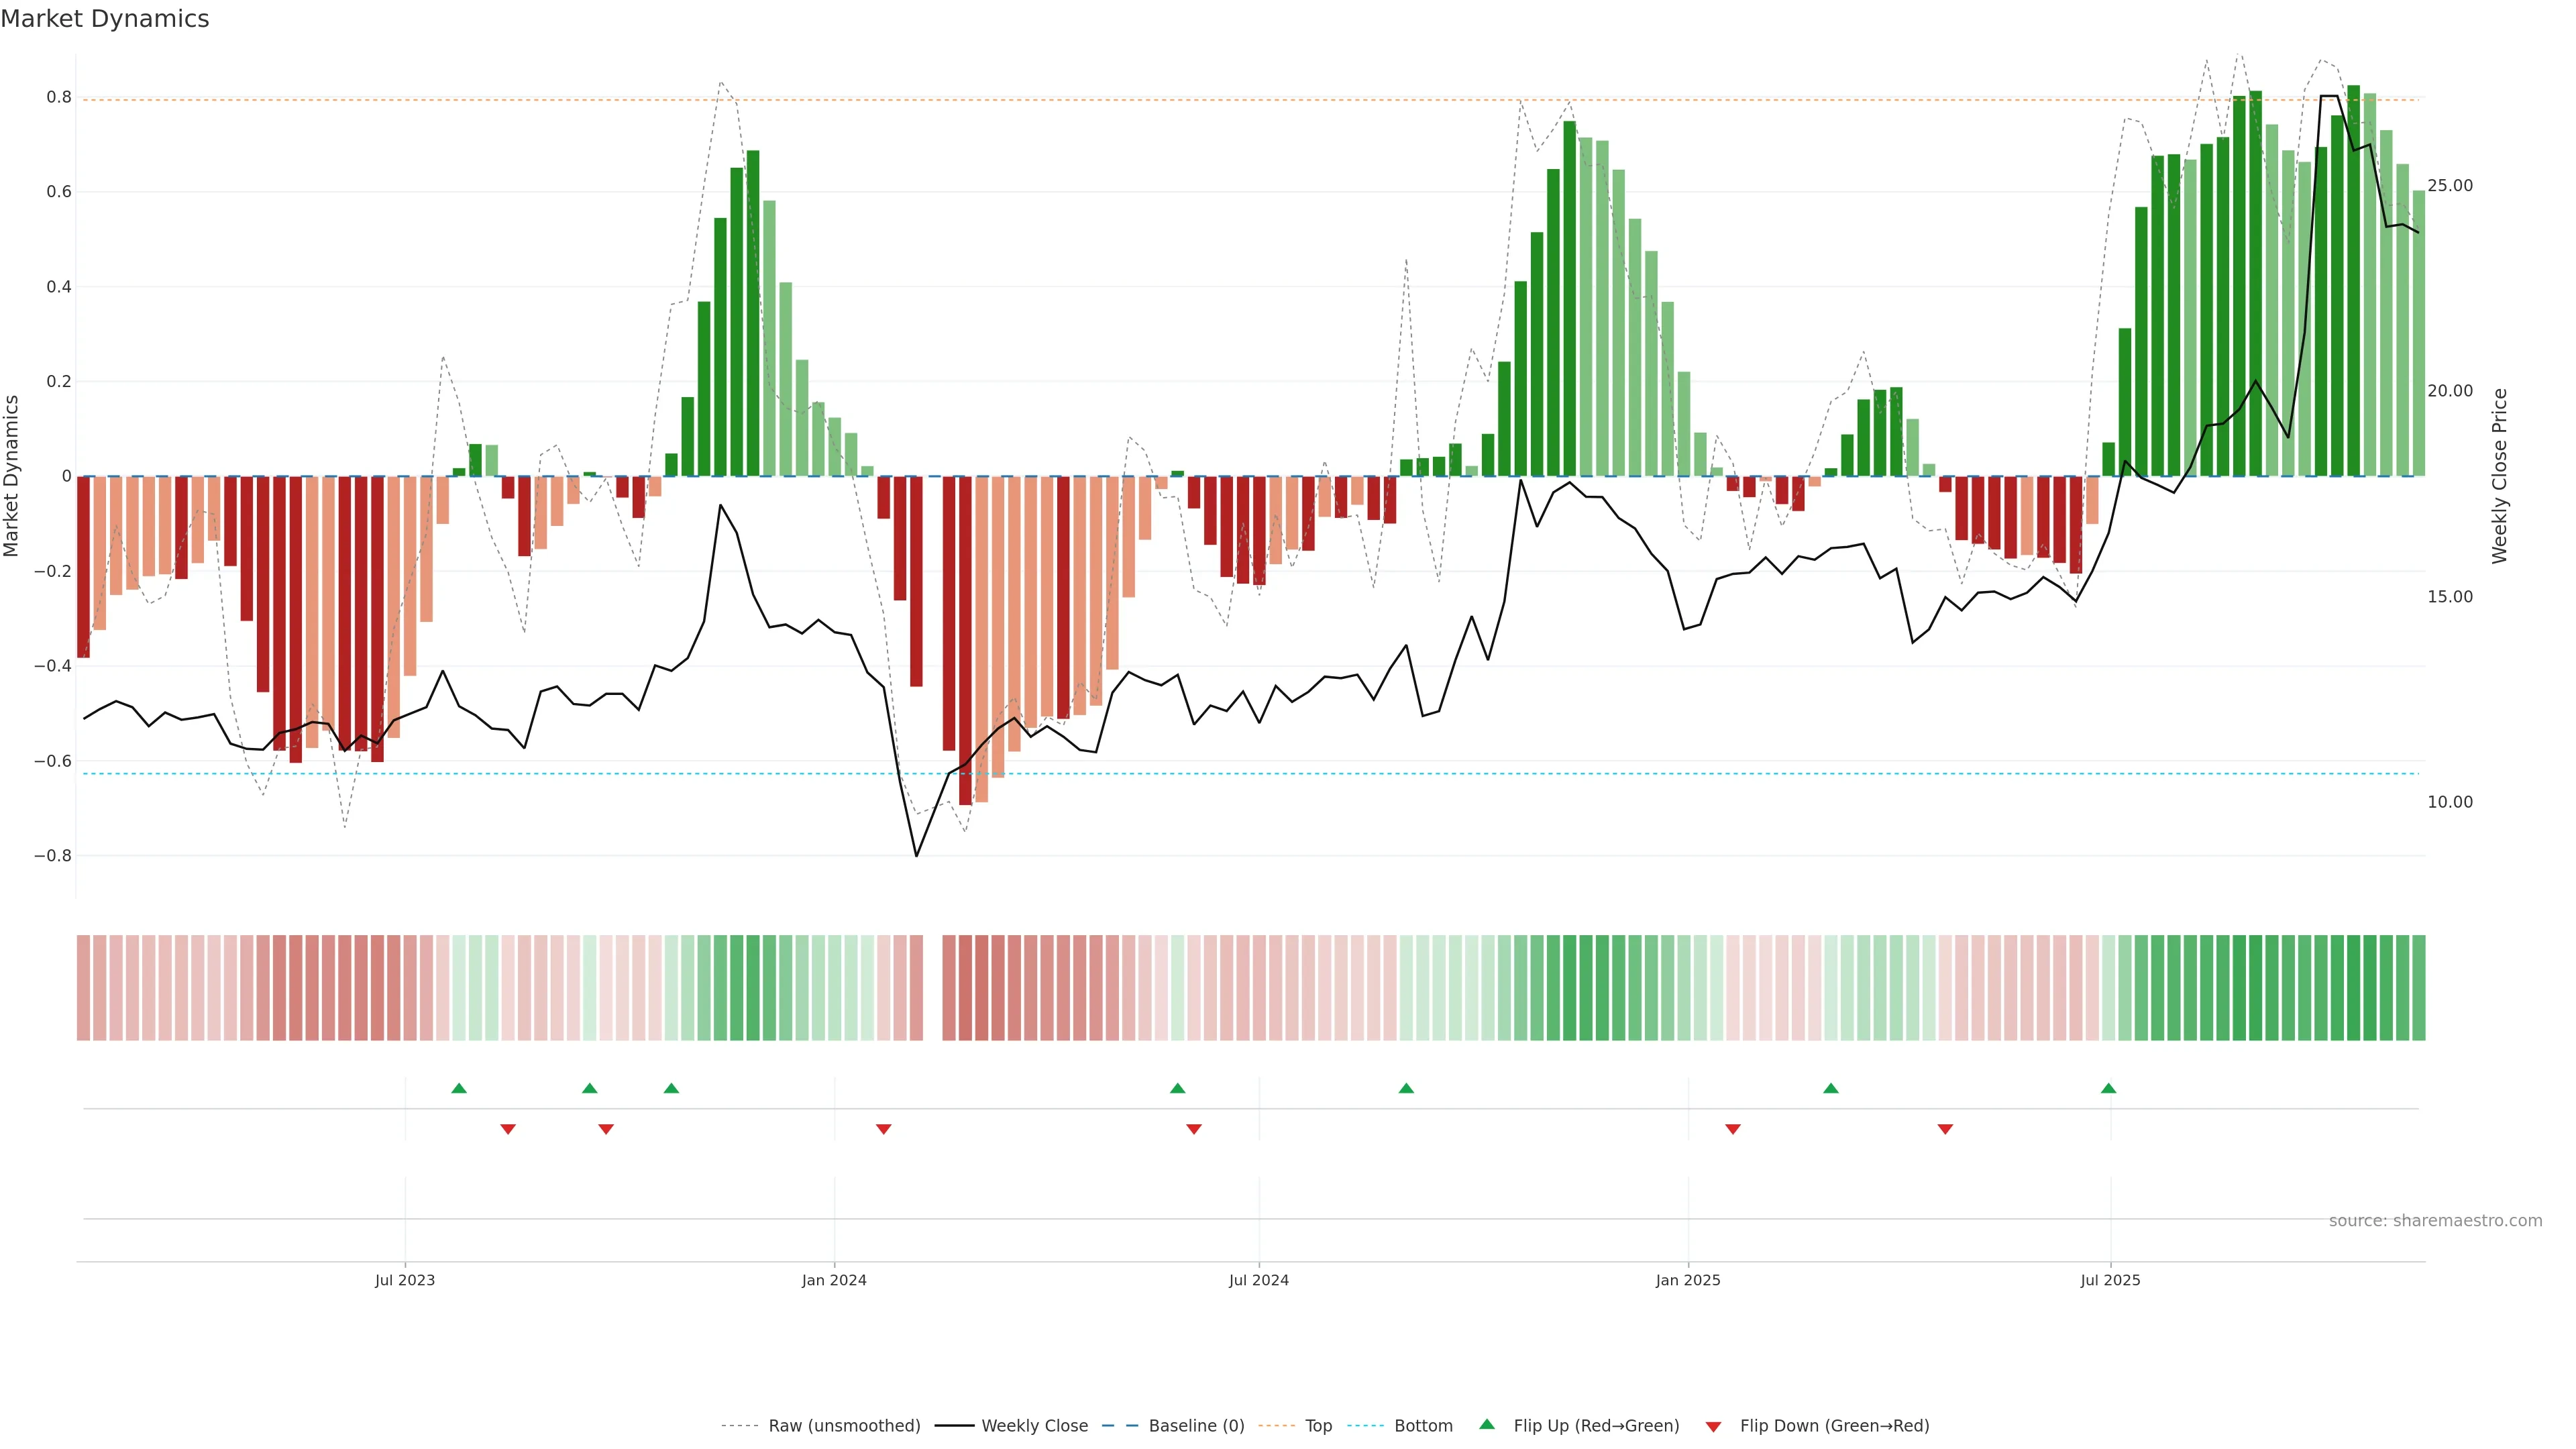Click the green flip-up marker after Jul 2024
Screen dimensions: 2576x1449
click(1406, 1088)
